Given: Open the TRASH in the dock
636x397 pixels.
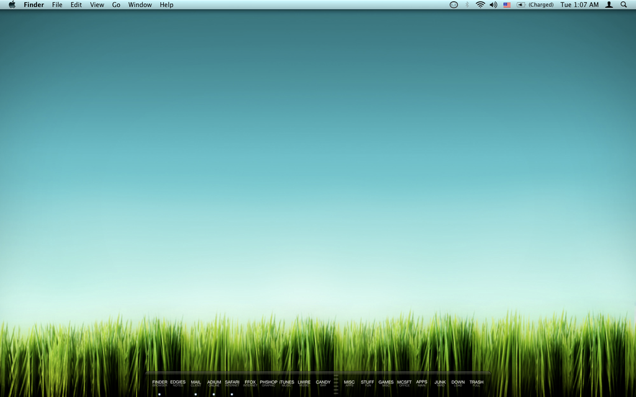Looking at the screenshot, I should pyautogui.click(x=476, y=383).
